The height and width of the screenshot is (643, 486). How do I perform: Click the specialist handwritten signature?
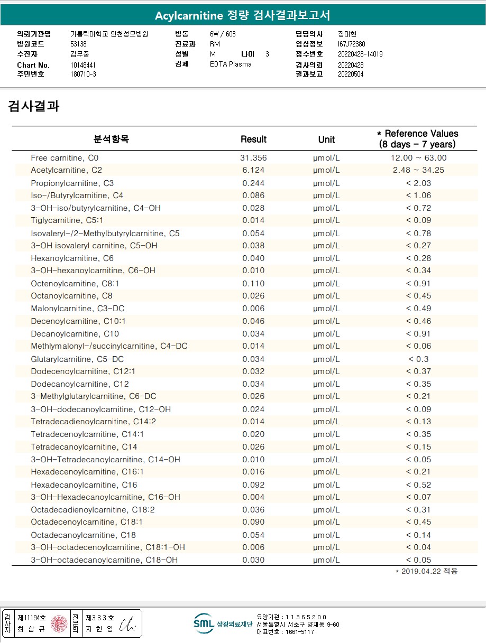tap(127, 625)
